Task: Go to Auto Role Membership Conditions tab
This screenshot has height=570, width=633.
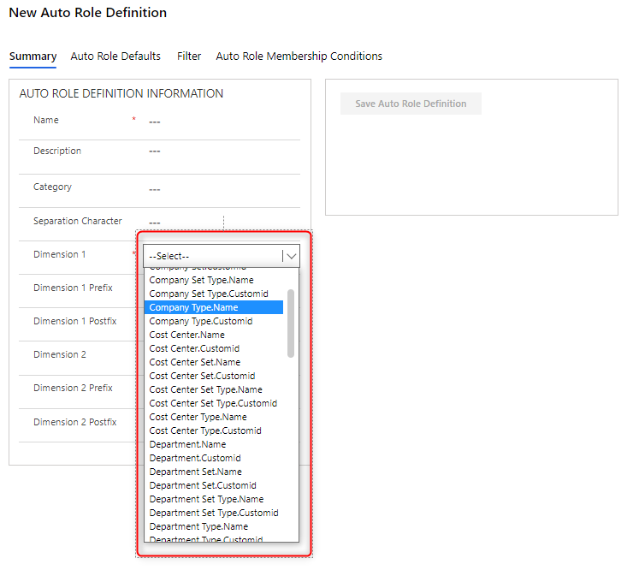Action: (299, 56)
